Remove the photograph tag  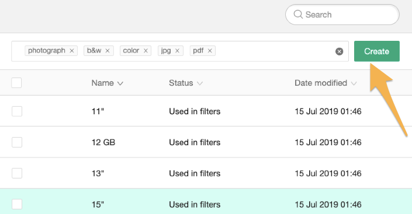[72, 51]
